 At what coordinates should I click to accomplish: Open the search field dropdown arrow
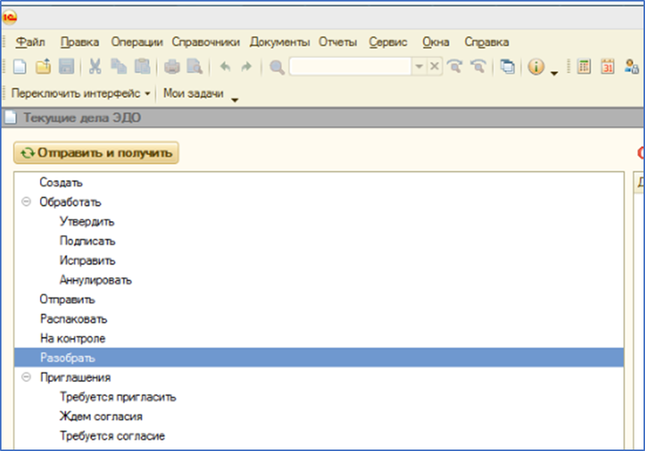419,66
